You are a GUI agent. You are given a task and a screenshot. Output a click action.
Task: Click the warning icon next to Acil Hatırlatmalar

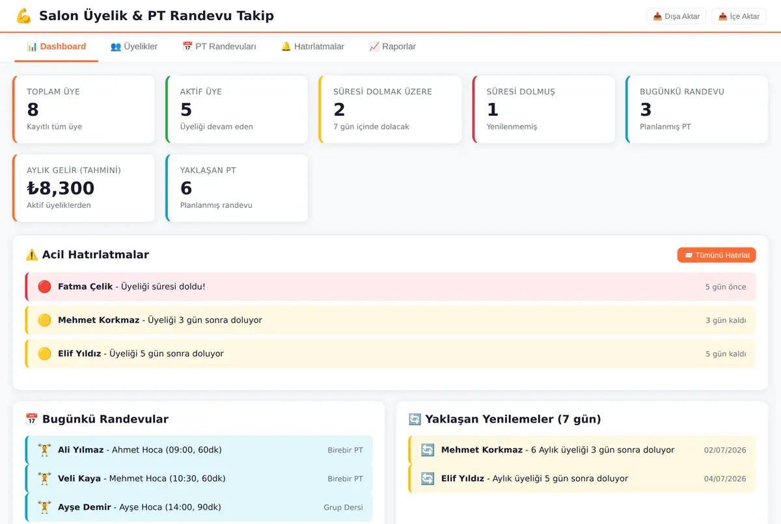[32, 255]
